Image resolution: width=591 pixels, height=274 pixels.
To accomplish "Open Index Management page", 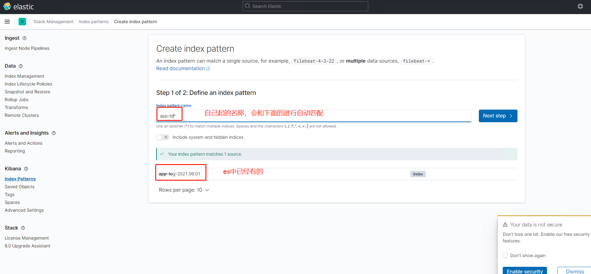I will (25, 76).
